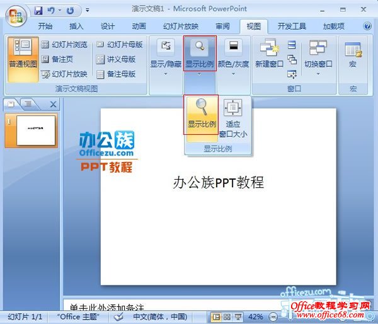
Task: Close the slides thumbnail pane
Action: click(x=54, y=104)
